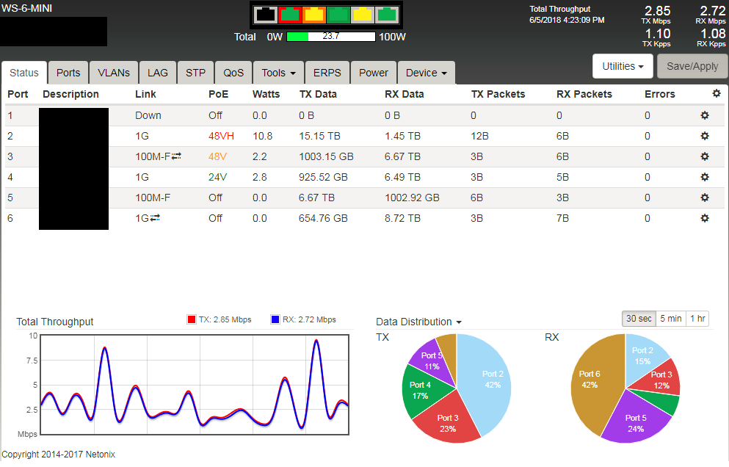729x467 pixels.
Task: Click the black port 1 icon at top
Action: pos(264,15)
